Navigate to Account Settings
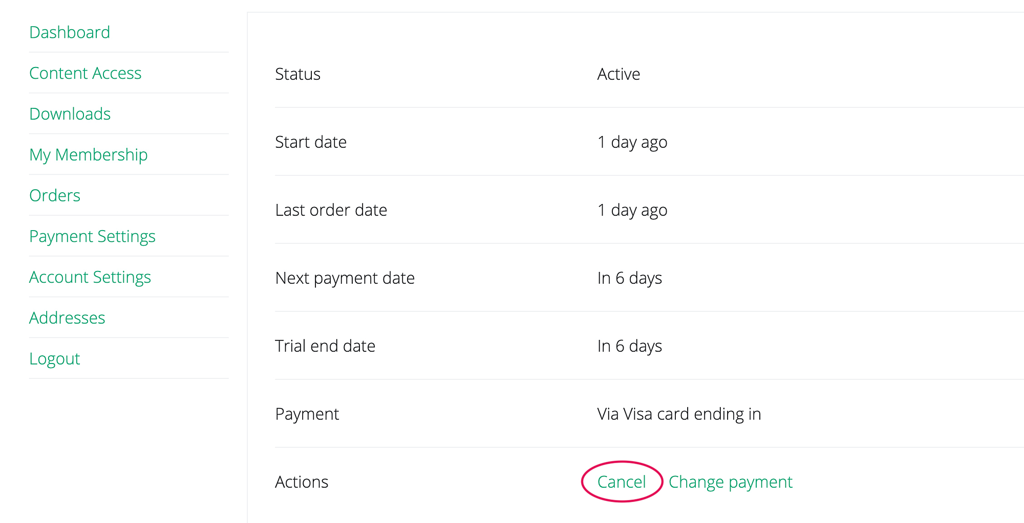Screen dimensions: 1024x523 click(90, 277)
